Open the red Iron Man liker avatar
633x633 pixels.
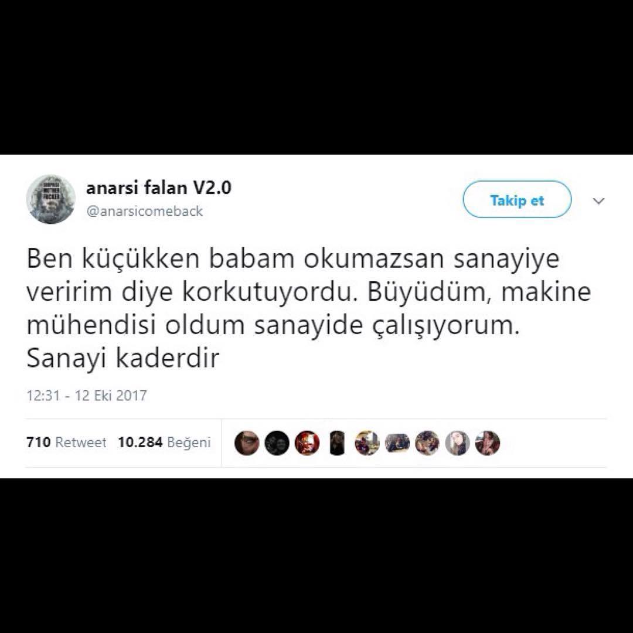307,443
